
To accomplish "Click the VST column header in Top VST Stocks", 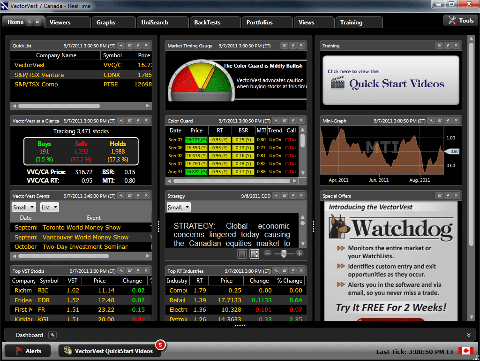I will click(73, 280).
